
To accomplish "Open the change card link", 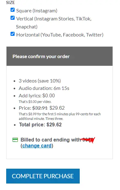I will [x=37, y=146].
